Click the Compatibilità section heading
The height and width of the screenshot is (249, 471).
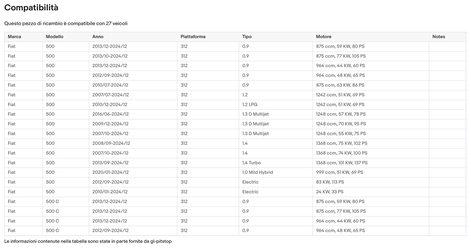pos(31,8)
